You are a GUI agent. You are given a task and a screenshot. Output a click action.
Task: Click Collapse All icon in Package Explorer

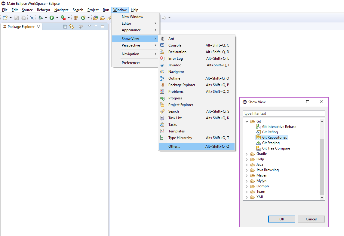pos(65,26)
